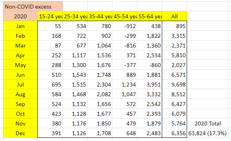Select the 15-24 years column header
This screenshot has width=231, height=141.
50,16
